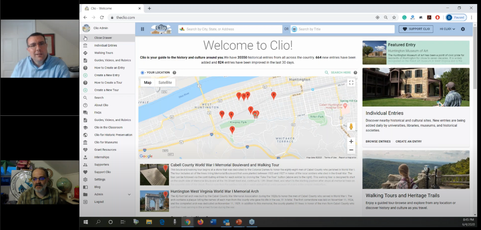
Task: Open PowerPoint from the taskbar
Action: point(239,222)
